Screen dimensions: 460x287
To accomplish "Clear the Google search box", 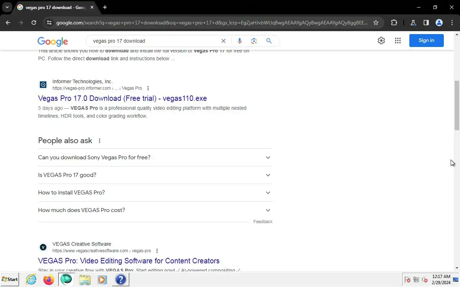I will point(223,41).
